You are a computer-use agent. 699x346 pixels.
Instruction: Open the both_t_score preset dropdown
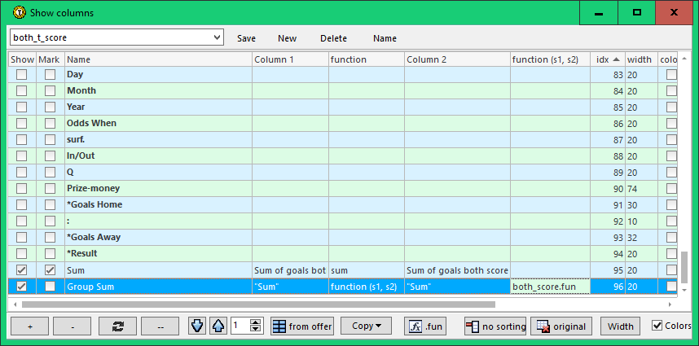point(216,37)
